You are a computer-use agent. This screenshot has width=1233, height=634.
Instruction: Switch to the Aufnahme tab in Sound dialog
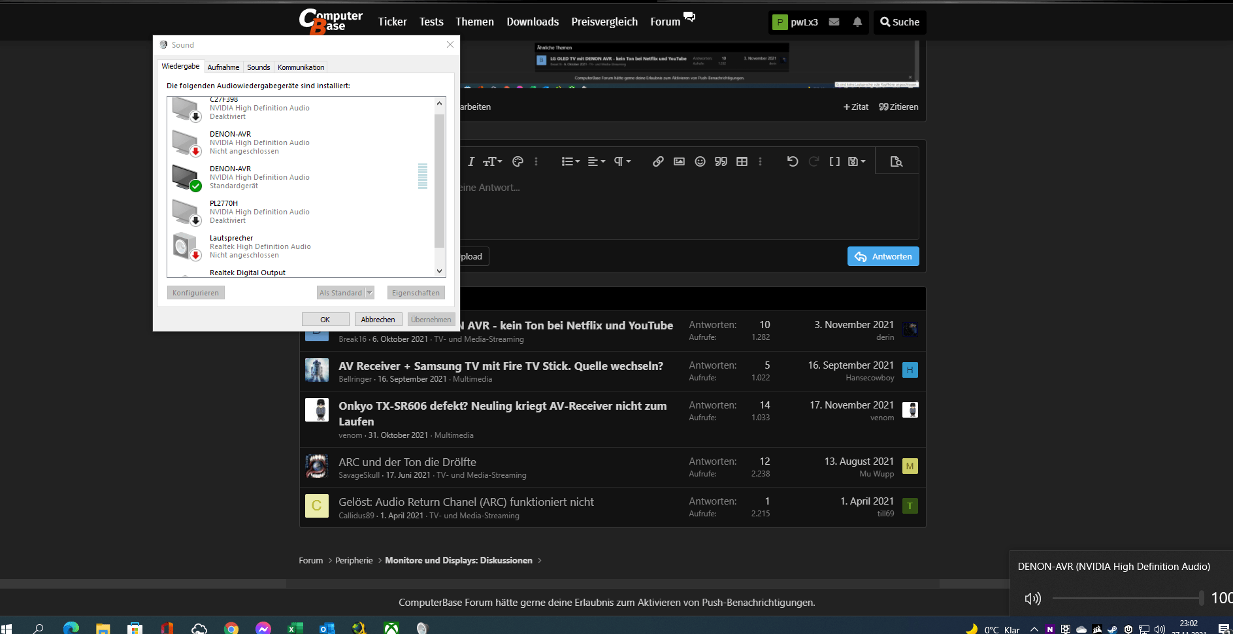tap(223, 67)
